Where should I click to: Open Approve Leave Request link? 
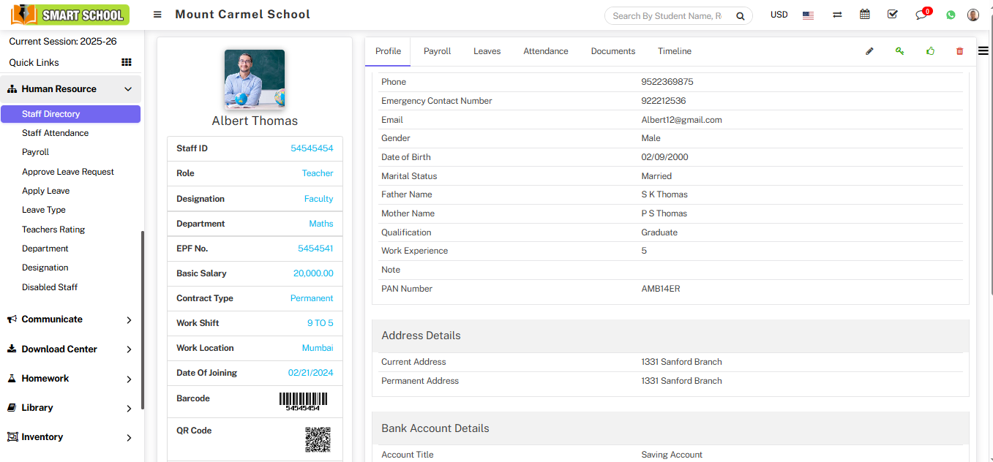tap(68, 172)
